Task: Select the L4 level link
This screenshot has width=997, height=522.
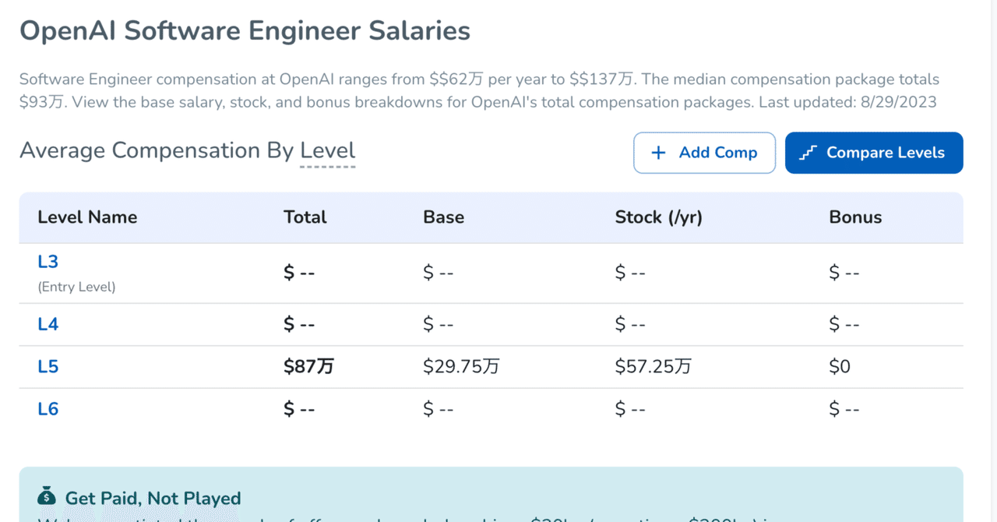Action: coord(48,324)
